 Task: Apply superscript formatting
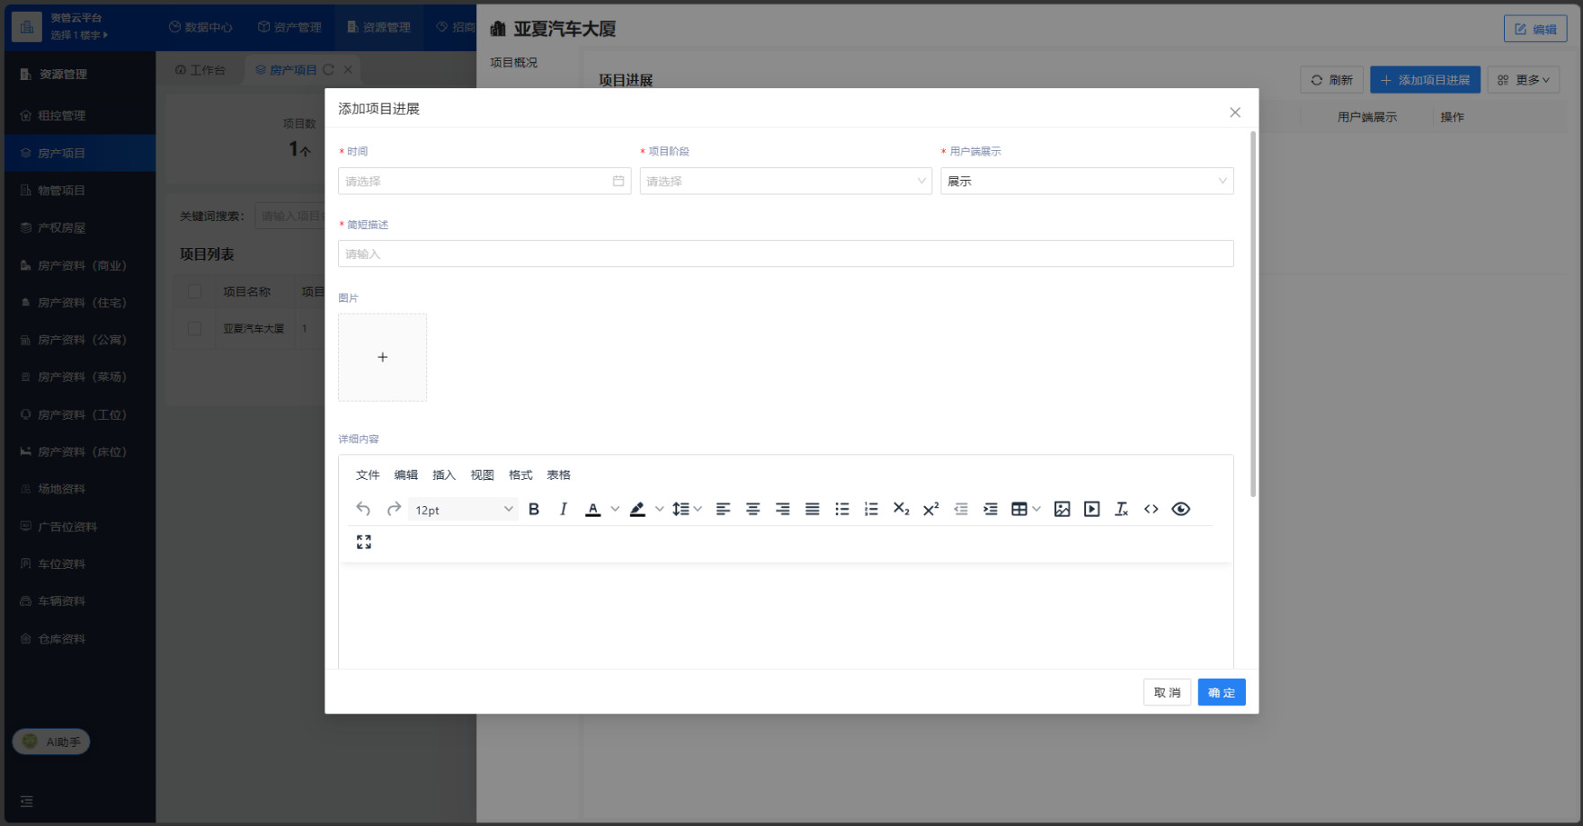tap(931, 510)
